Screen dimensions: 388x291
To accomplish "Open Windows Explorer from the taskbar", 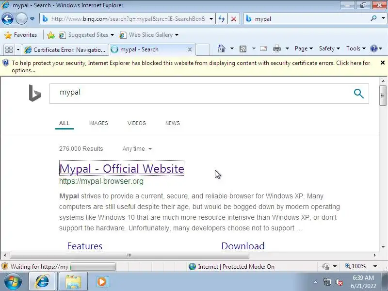I will [x=73, y=282].
